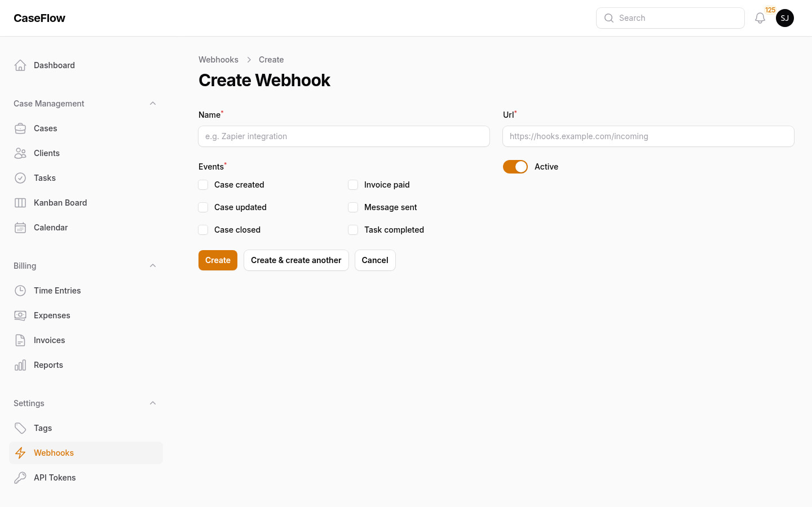Navigate to Webhooks via the breadcrumb

pos(218,60)
